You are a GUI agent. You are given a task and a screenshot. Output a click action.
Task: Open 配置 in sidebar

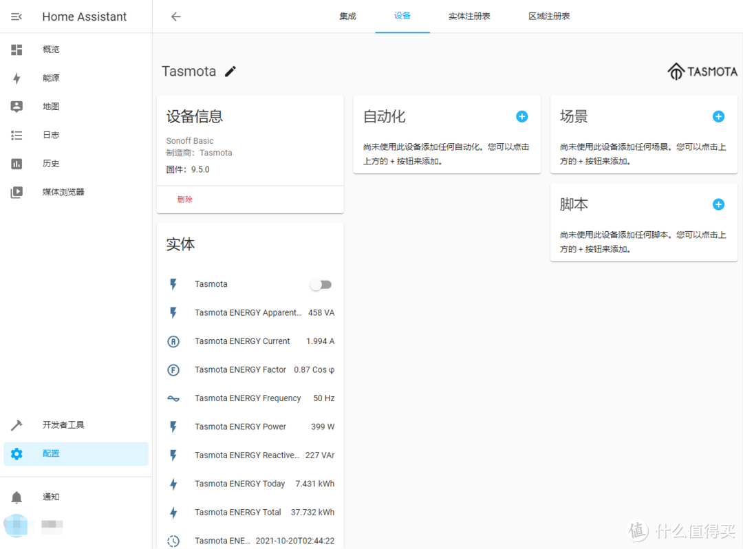tap(76, 454)
